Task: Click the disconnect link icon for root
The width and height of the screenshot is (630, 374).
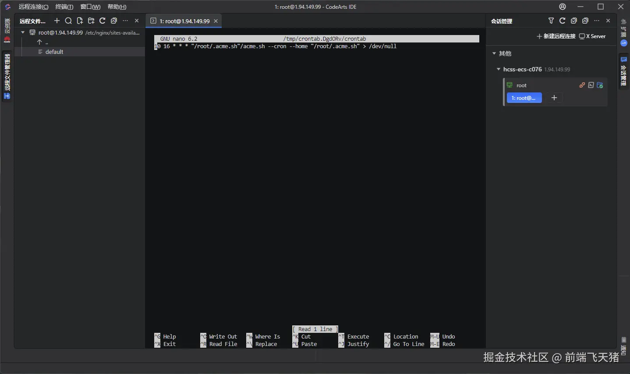Action: coord(582,85)
